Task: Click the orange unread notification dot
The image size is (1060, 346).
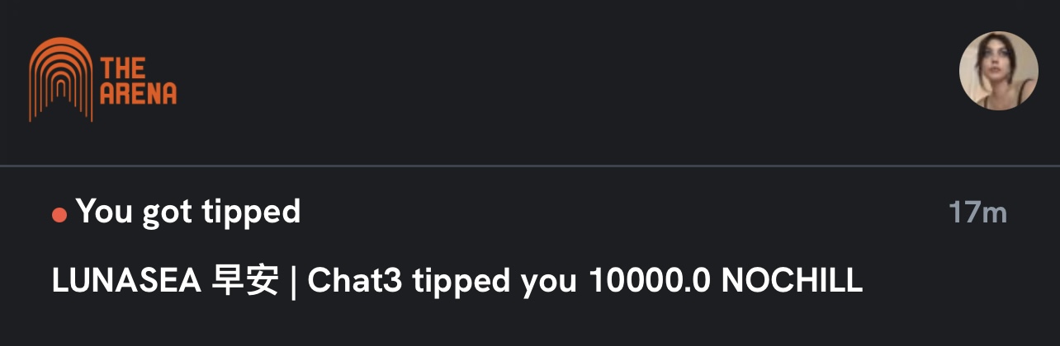Action: coord(59,215)
